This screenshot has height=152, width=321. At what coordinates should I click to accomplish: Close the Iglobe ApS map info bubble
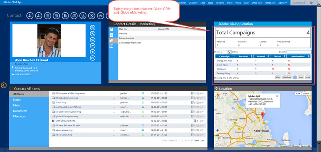point(277,96)
